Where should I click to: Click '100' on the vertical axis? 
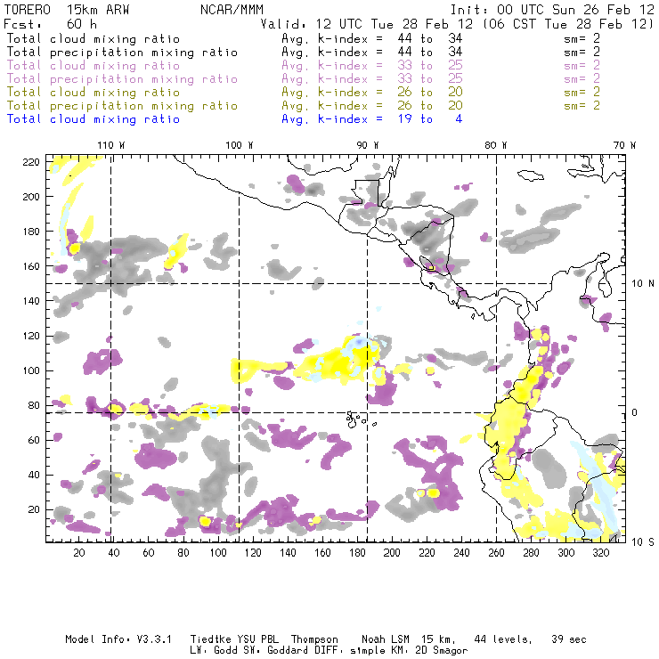coord(31,370)
